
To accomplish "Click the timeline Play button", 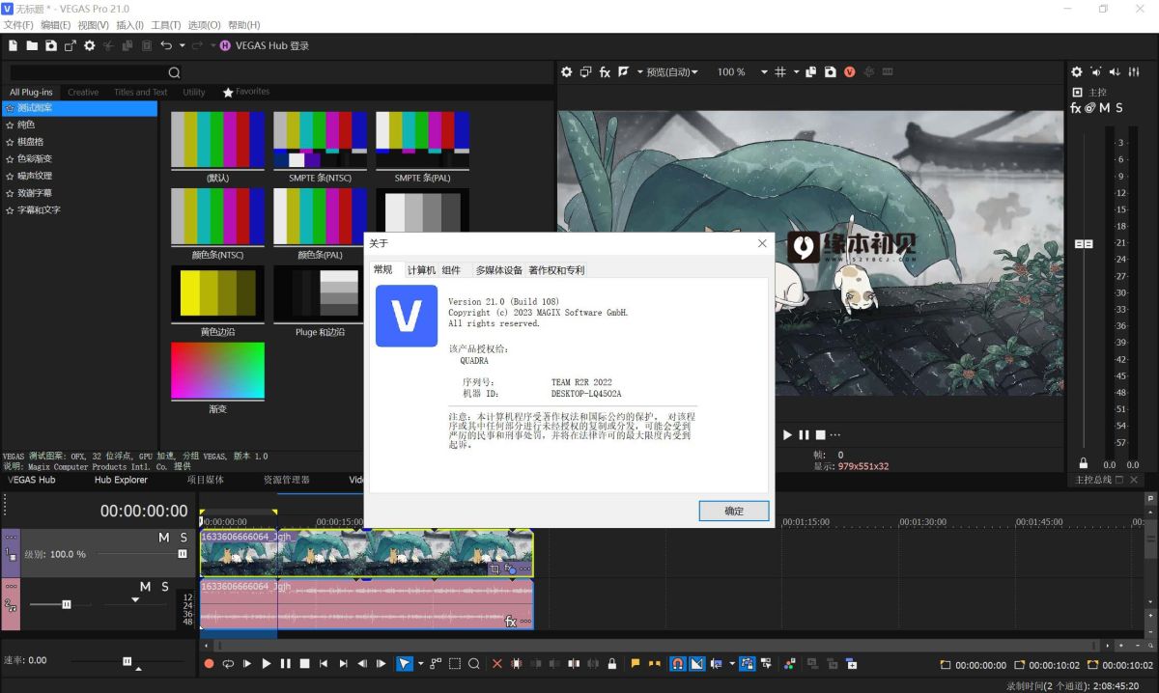I will coord(267,664).
